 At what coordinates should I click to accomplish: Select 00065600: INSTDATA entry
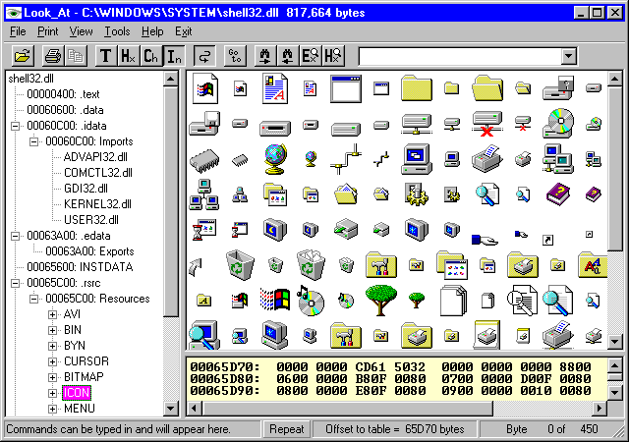pyautogui.click(x=80, y=267)
